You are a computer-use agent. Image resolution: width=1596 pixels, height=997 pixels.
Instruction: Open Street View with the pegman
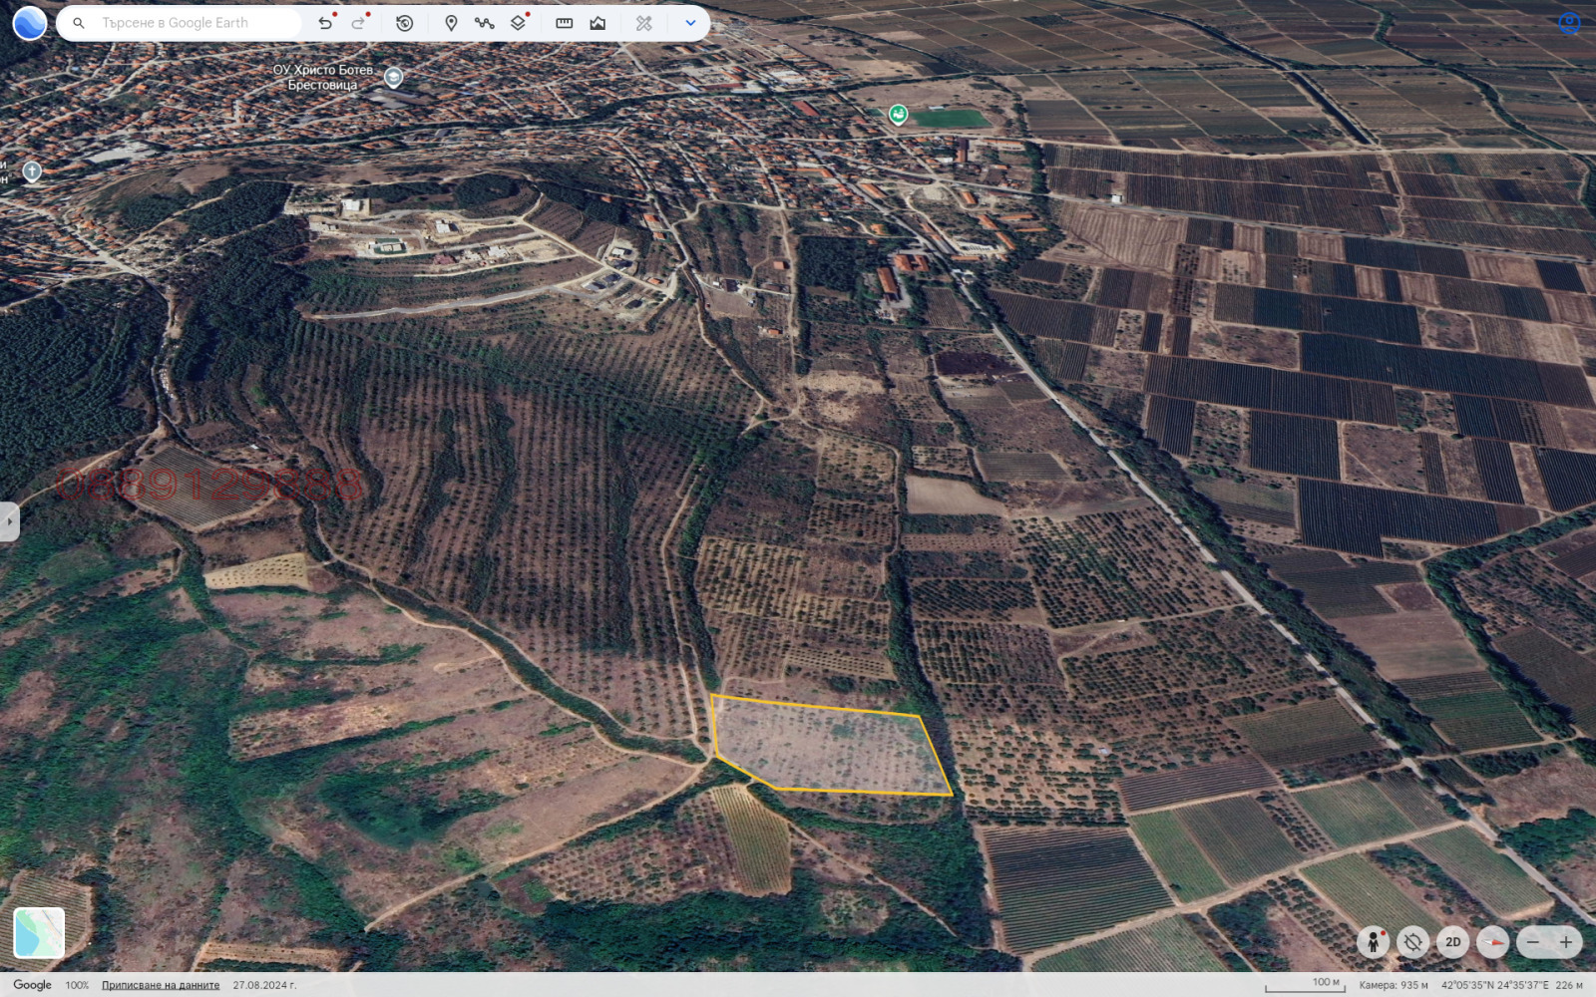coord(1374,942)
